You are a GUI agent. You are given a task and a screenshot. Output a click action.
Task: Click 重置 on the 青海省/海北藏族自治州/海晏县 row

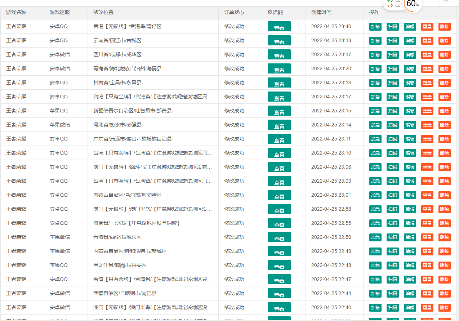[427, 69]
